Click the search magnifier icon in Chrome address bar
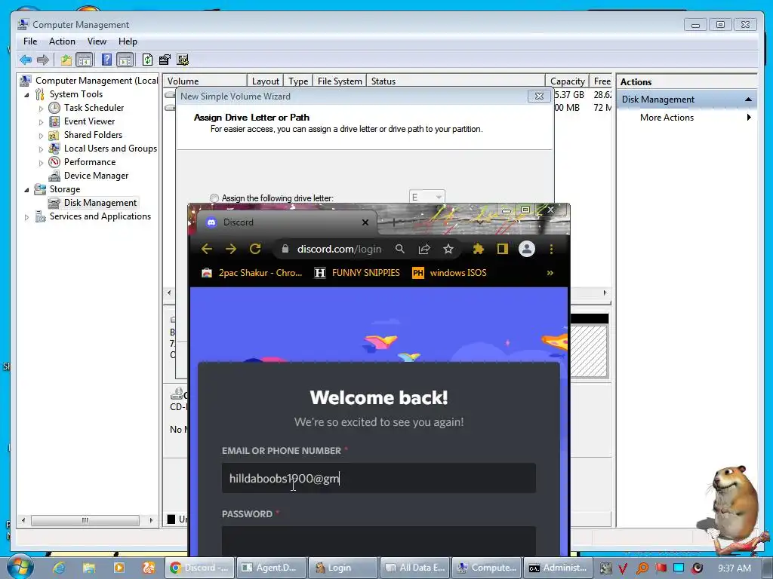This screenshot has width=773, height=579. (x=400, y=249)
